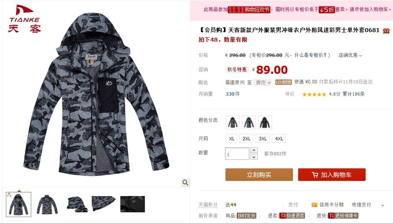Open the 廊坊 destination city dropdown
The height and width of the screenshot is (223, 393).
point(262,82)
